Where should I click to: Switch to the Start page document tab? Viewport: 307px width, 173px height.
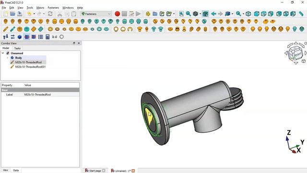pos(95,171)
